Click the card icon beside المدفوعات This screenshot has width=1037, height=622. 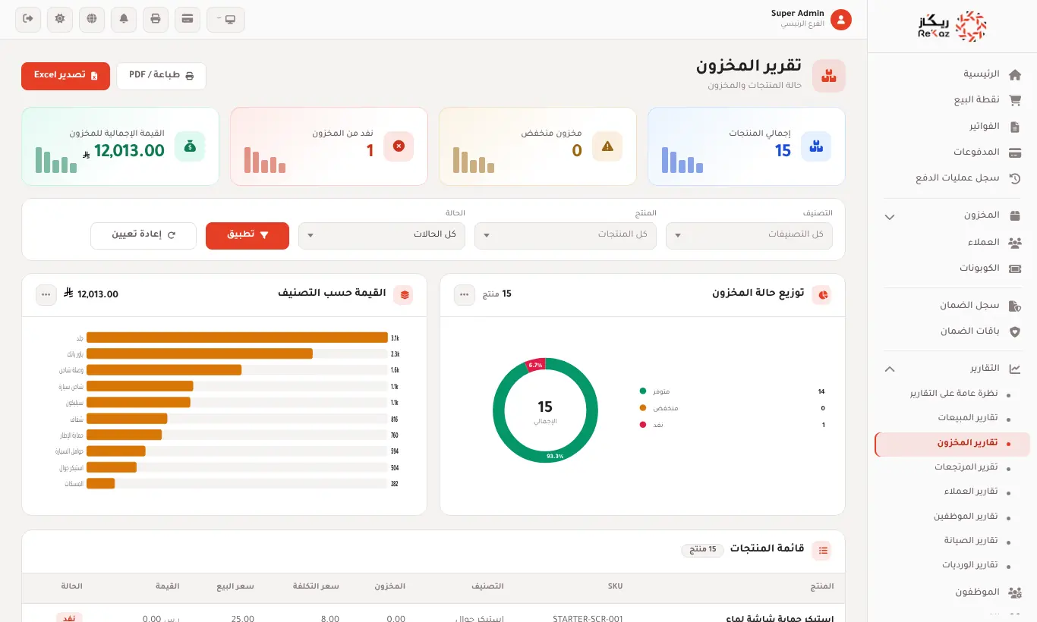tap(1015, 152)
